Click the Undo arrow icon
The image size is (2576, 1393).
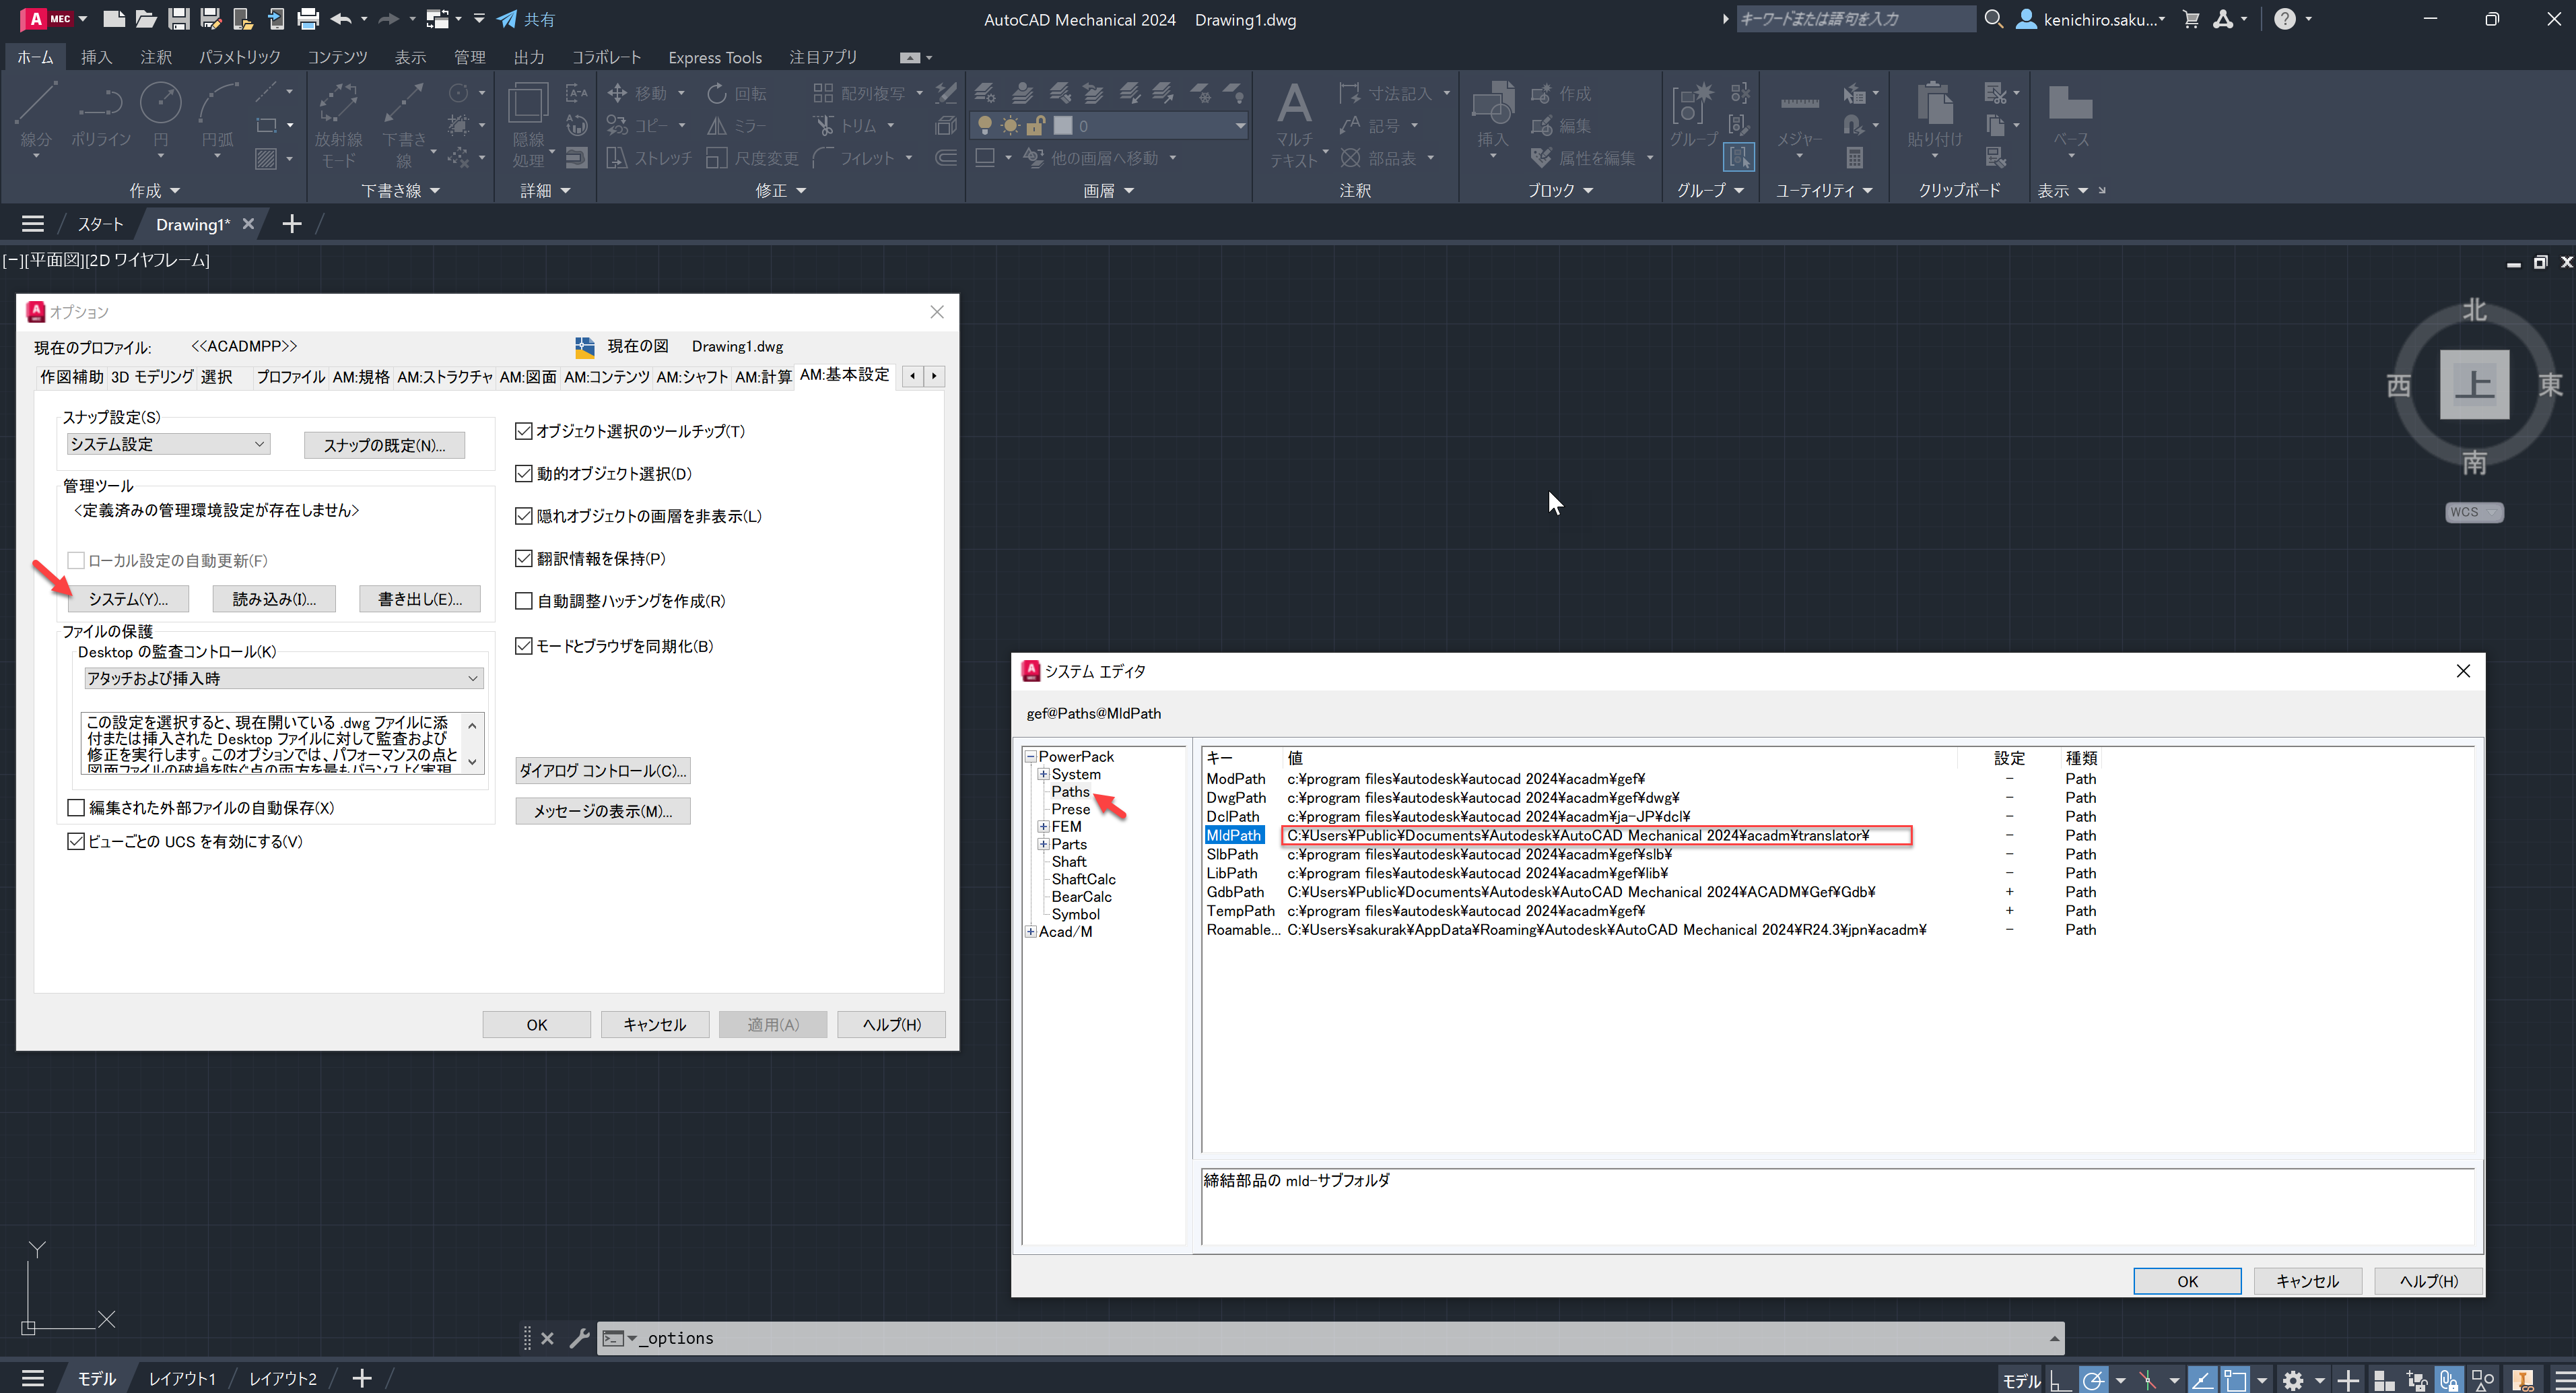click(x=340, y=18)
